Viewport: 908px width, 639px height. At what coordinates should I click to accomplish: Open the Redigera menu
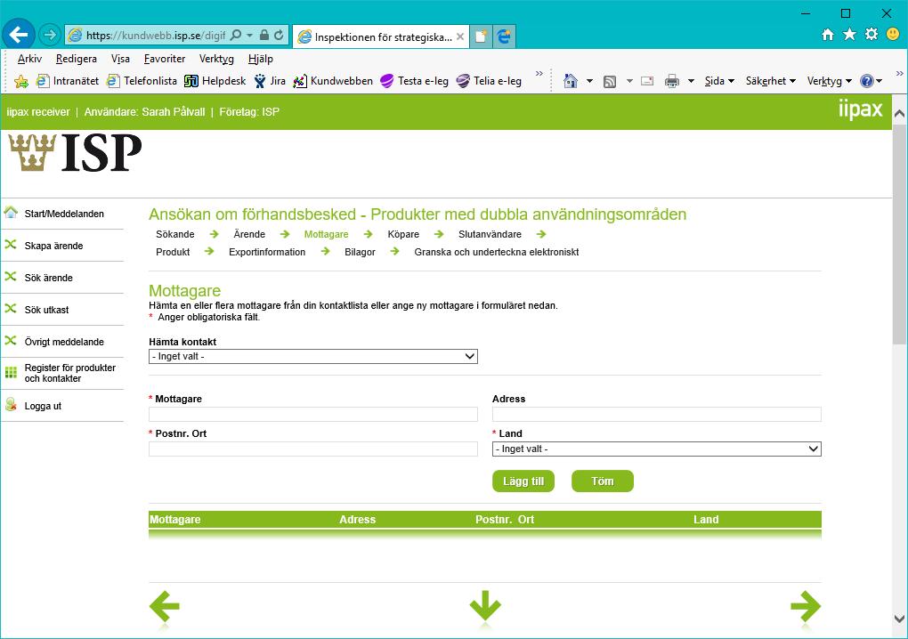[77, 59]
